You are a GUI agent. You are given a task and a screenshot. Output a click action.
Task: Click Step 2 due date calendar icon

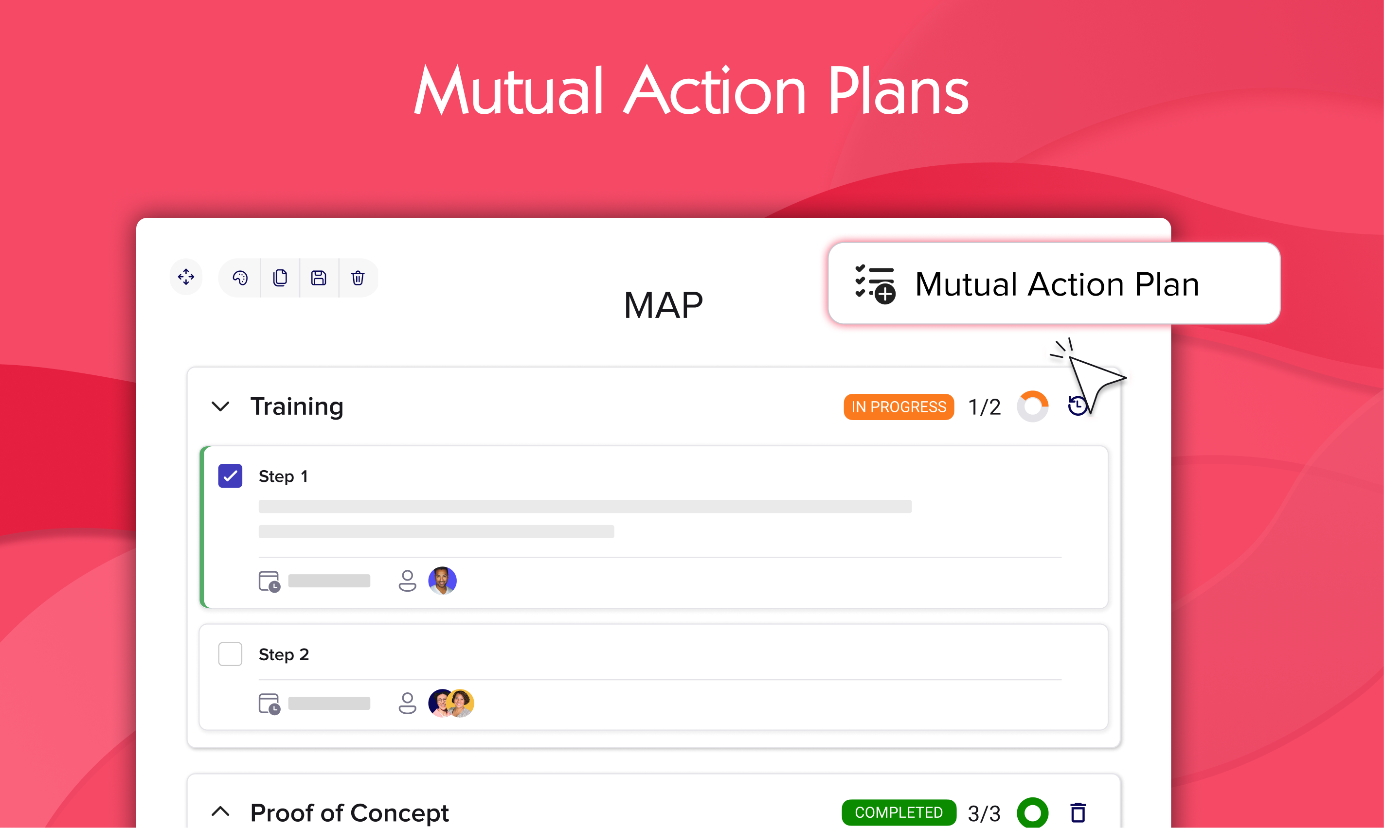tap(269, 703)
